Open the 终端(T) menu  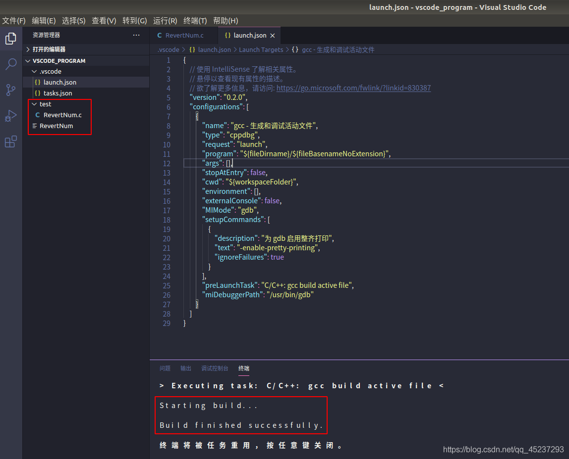pos(195,21)
